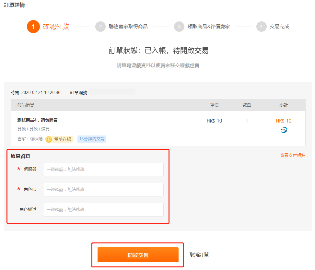The height and width of the screenshot is (270, 315).
Task: Click the 交易完成 step label
Action: (279, 27)
